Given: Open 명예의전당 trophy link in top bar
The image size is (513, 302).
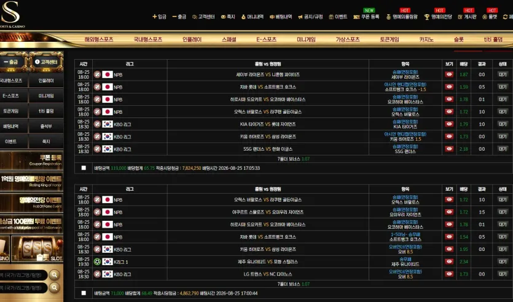Looking at the screenshot, I should click(x=438, y=17).
